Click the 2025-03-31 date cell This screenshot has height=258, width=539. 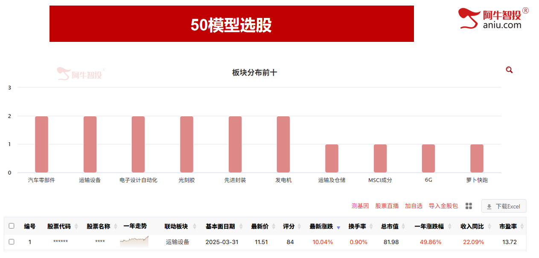222,242
